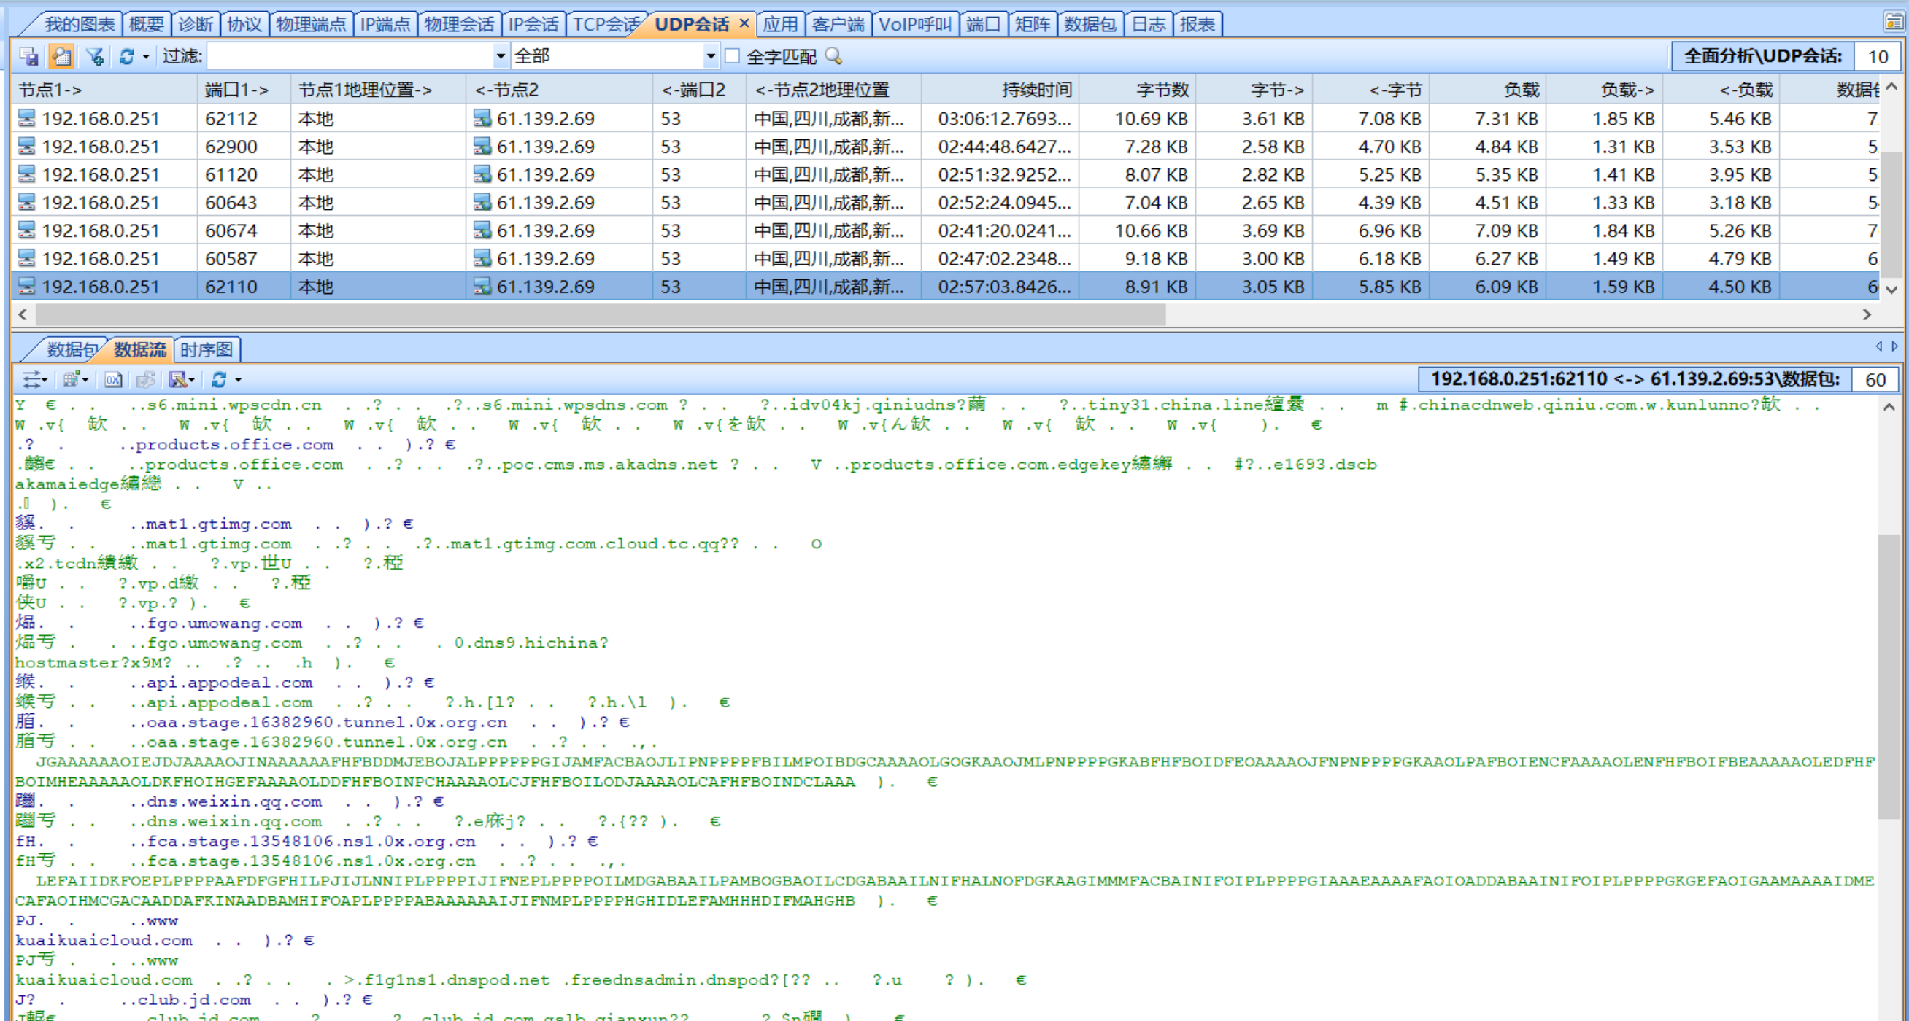Open dropdown arrow next to top refresh icon
The height and width of the screenshot is (1021, 1909).
click(146, 56)
